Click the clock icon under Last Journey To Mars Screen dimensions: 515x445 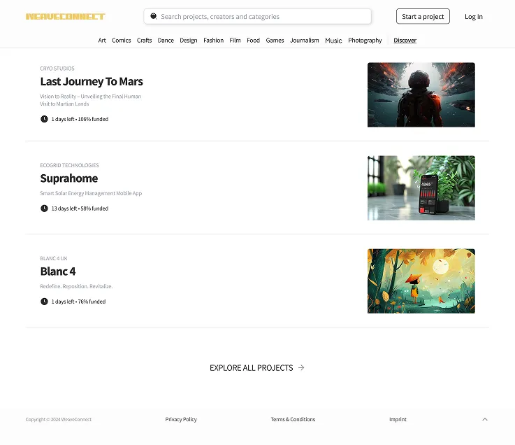44,119
